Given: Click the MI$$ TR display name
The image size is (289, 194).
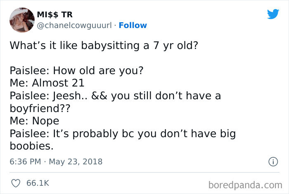Looking at the screenshot, I should coord(55,14).
